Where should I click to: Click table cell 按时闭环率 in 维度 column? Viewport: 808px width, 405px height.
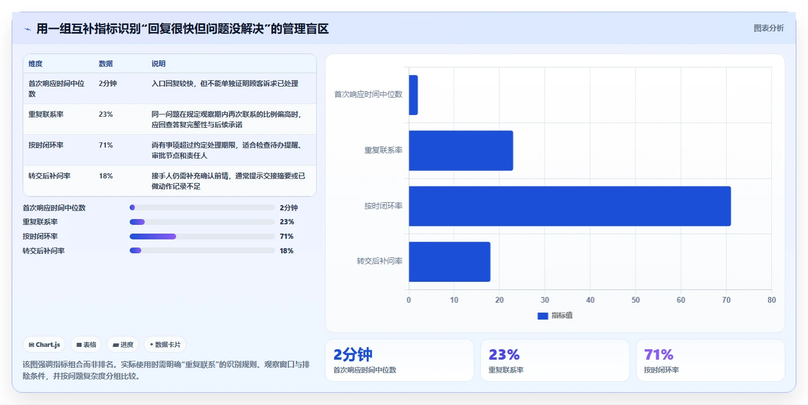point(46,145)
